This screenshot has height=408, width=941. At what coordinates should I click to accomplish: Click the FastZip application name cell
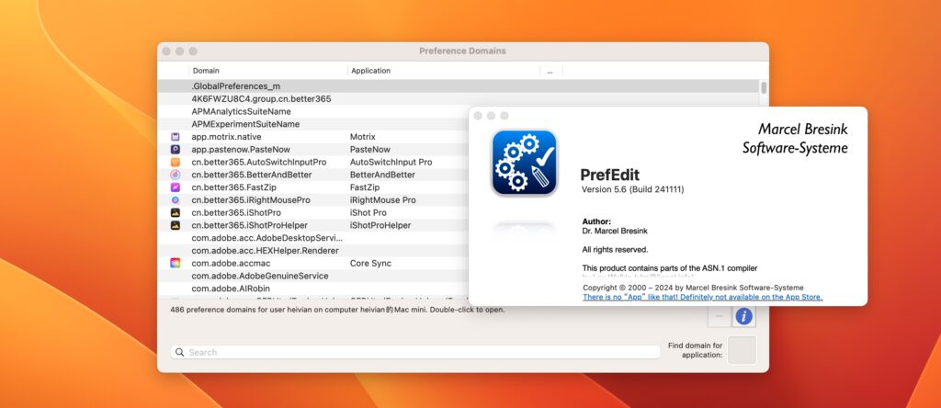365,187
